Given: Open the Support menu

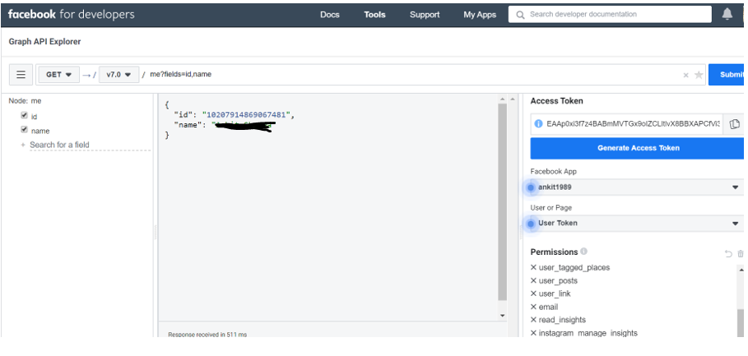Looking at the screenshot, I should click(x=425, y=15).
